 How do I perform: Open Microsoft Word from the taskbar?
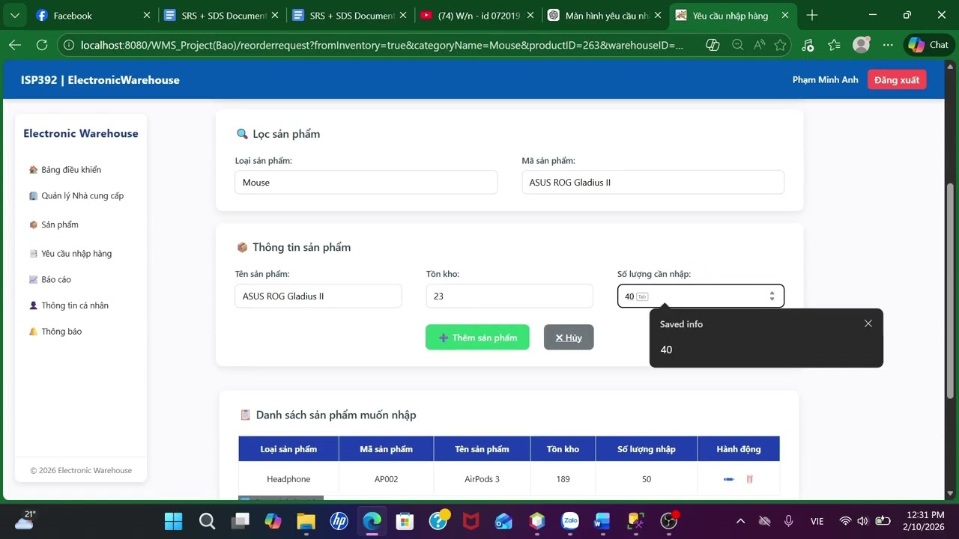602,521
